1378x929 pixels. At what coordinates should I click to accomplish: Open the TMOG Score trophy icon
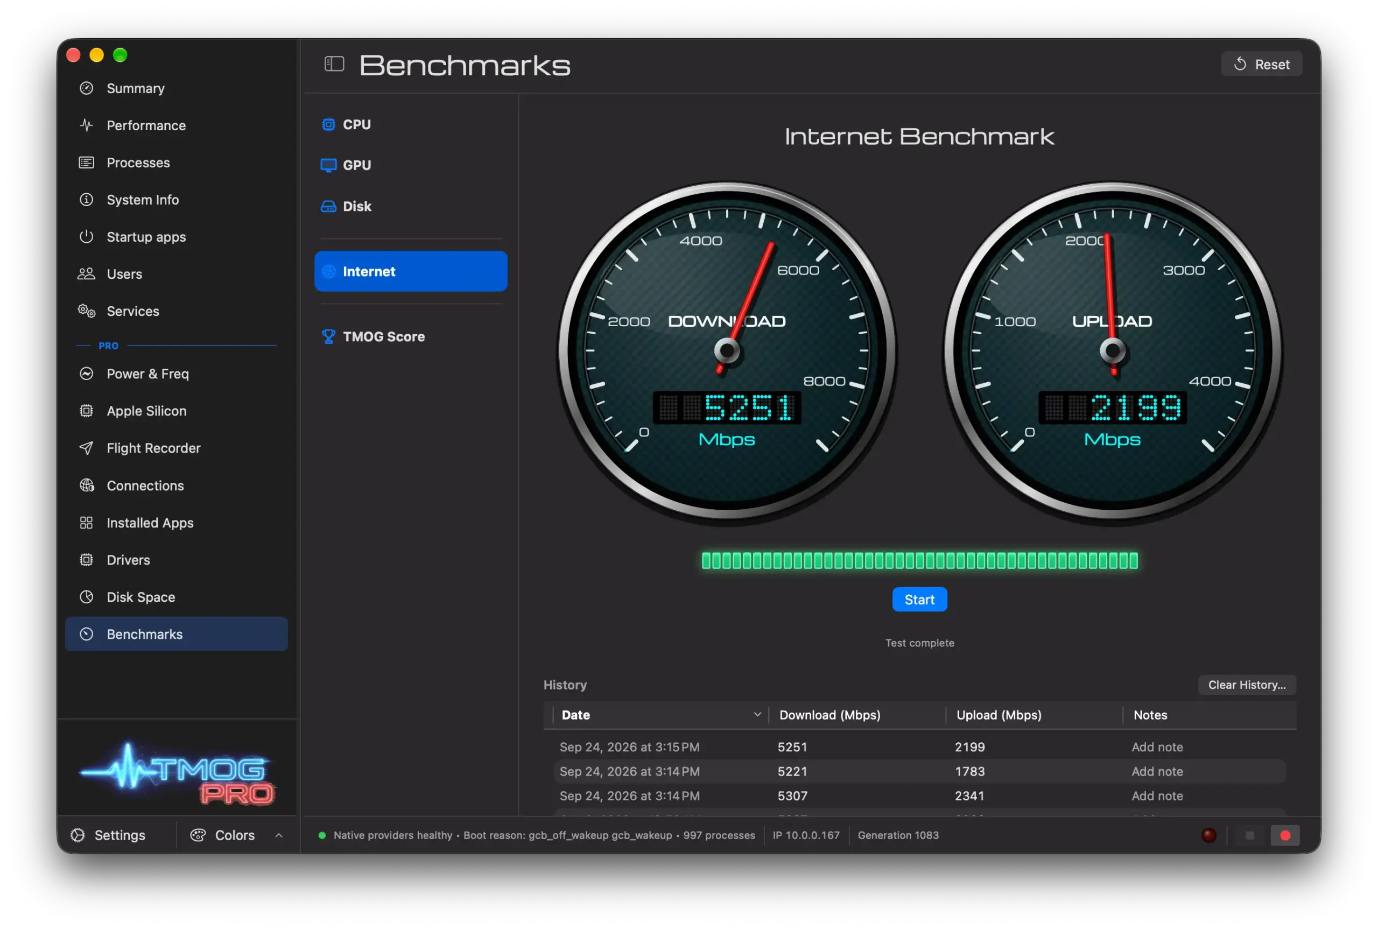click(x=328, y=336)
